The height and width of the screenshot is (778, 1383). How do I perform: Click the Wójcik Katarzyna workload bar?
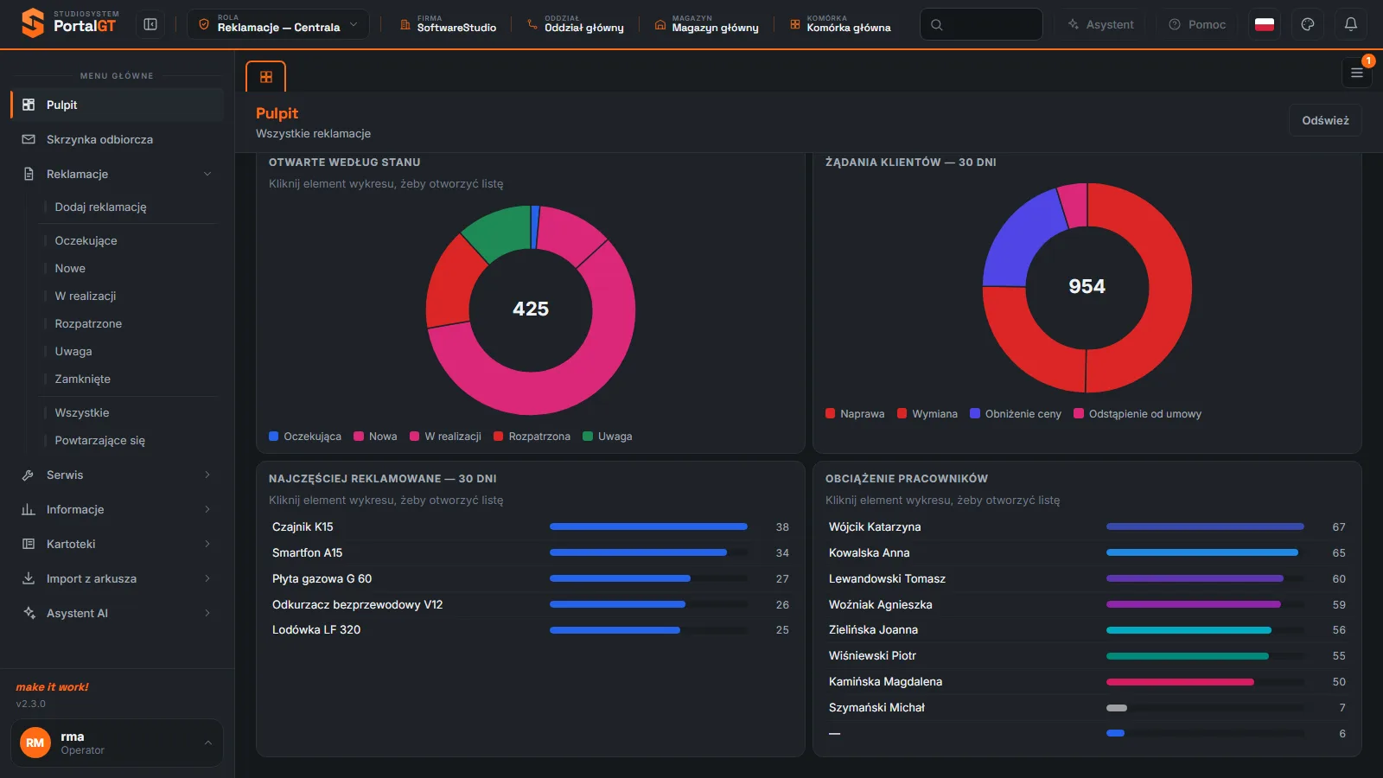click(1205, 526)
